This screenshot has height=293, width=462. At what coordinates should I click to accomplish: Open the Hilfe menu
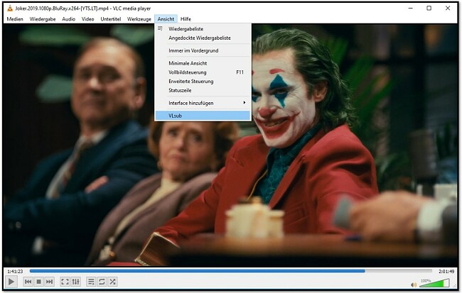(x=186, y=19)
